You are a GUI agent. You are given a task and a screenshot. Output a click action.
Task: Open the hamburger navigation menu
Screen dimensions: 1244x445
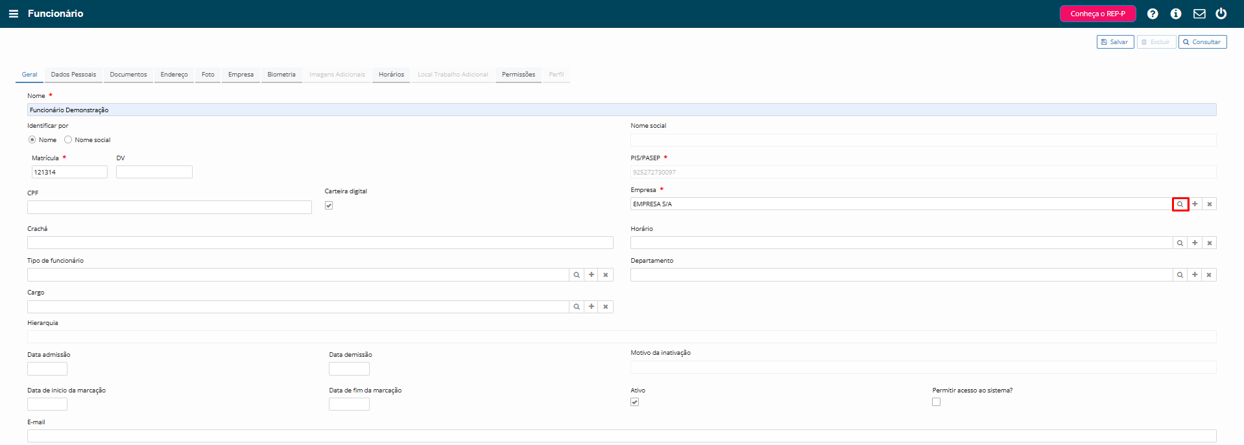(14, 14)
